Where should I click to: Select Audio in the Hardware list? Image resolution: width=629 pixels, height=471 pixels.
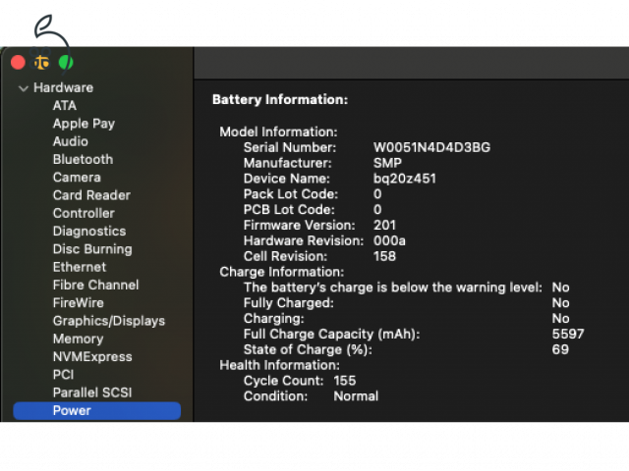point(71,141)
